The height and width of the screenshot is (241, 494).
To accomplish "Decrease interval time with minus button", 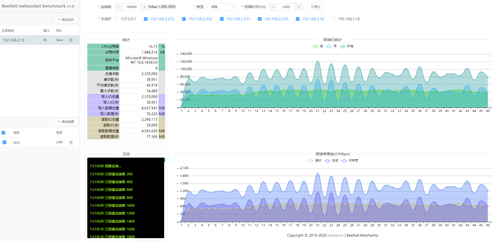I will [x=273, y=7].
